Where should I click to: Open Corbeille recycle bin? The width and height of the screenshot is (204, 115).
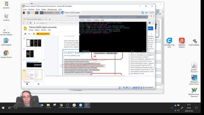6,17
